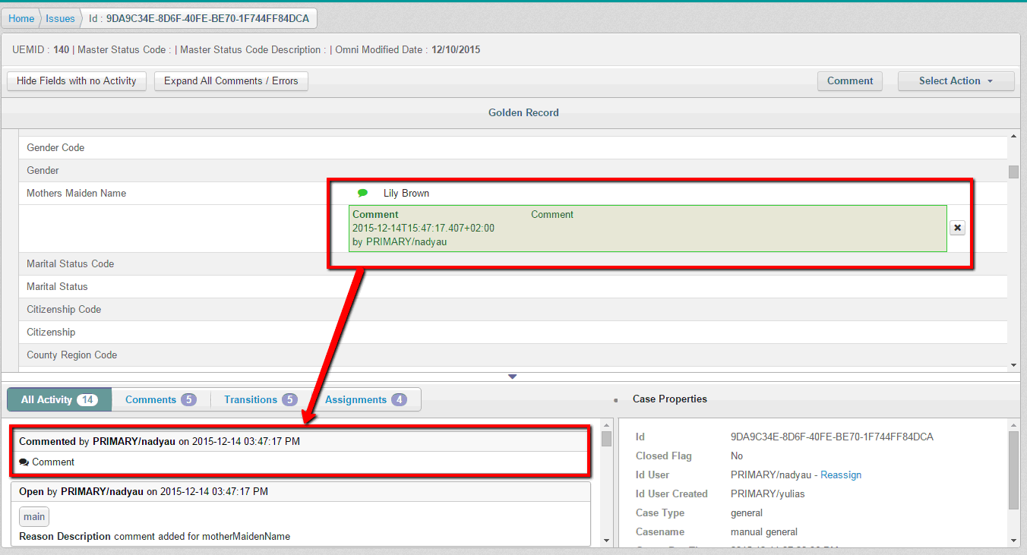Viewport: 1027px width, 555px height.
Task: Open the Transitions tab
Action: point(260,399)
